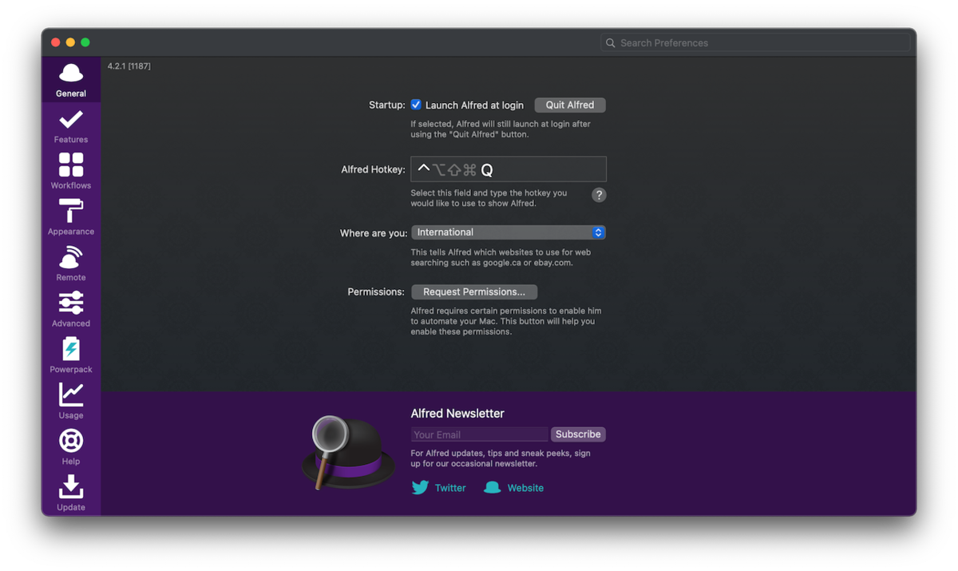Focus the Search Preferences field
Viewport: 958px width, 571px height.
(755, 43)
